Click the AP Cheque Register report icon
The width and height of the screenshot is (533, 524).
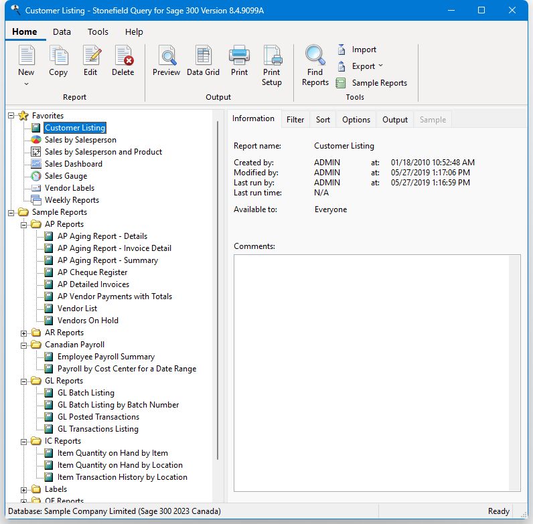[49, 272]
